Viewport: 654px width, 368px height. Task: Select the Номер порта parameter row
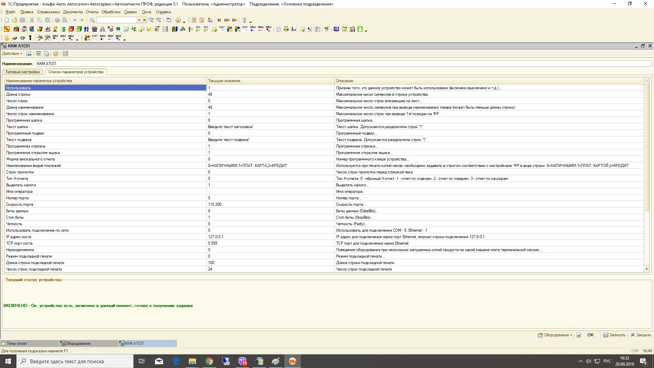click(x=324, y=198)
